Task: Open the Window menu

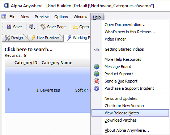Action: (80, 17)
